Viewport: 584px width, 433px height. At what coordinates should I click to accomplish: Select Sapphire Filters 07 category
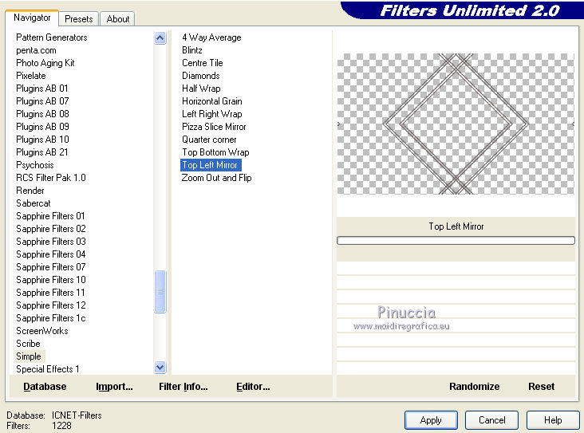tap(50, 267)
